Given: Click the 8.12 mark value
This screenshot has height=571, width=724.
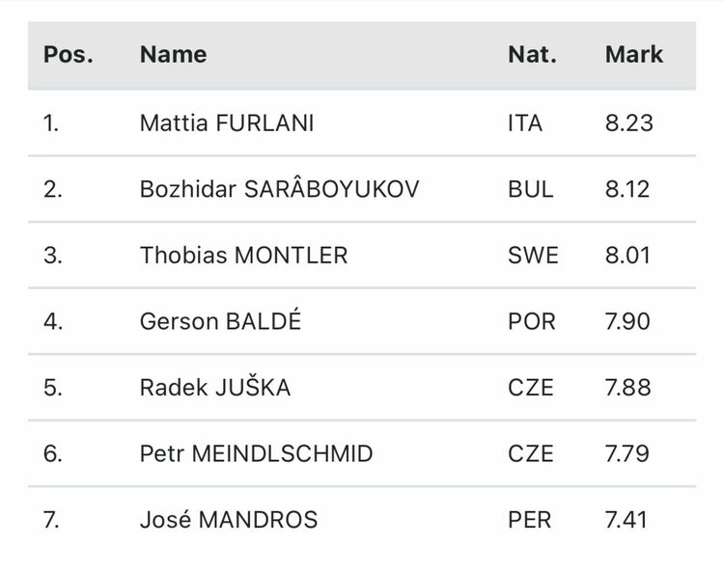Looking at the screenshot, I should coord(627,189).
